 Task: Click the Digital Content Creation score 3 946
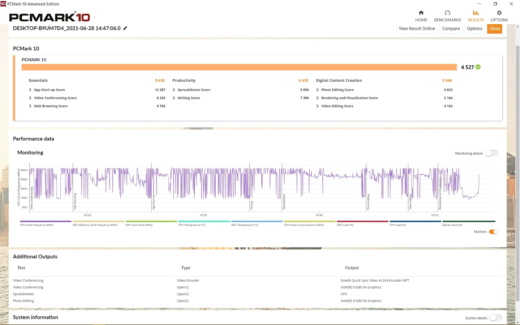tap(447, 80)
